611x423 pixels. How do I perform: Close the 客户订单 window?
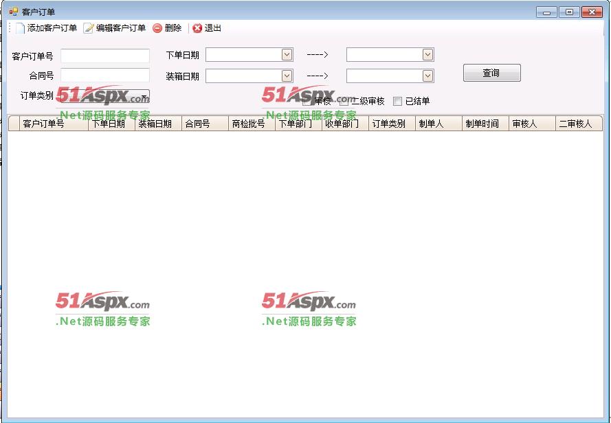click(x=592, y=12)
